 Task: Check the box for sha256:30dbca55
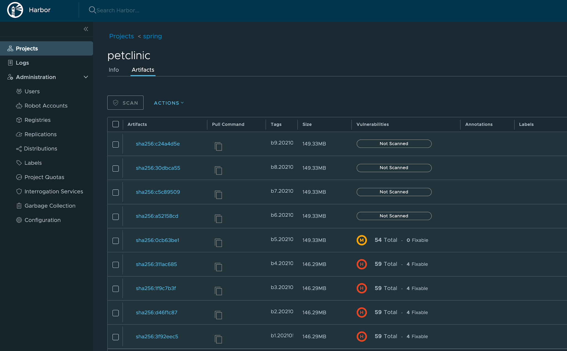click(115, 168)
